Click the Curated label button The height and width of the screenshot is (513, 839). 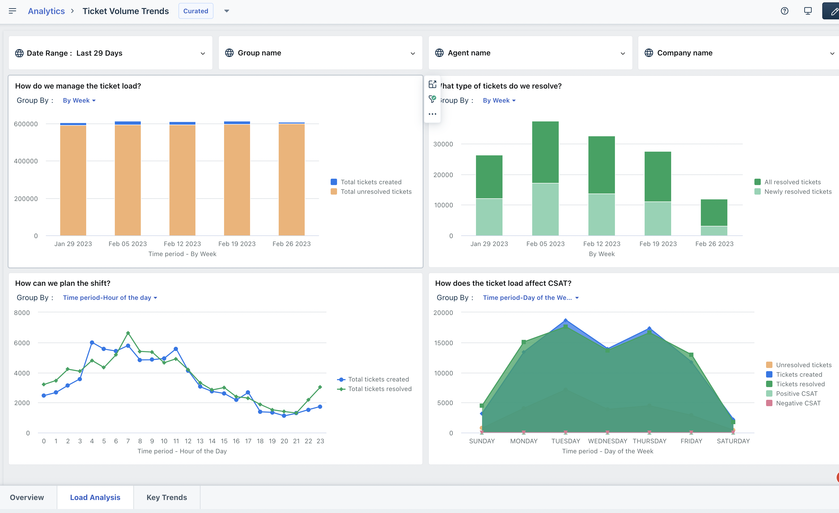tap(195, 11)
